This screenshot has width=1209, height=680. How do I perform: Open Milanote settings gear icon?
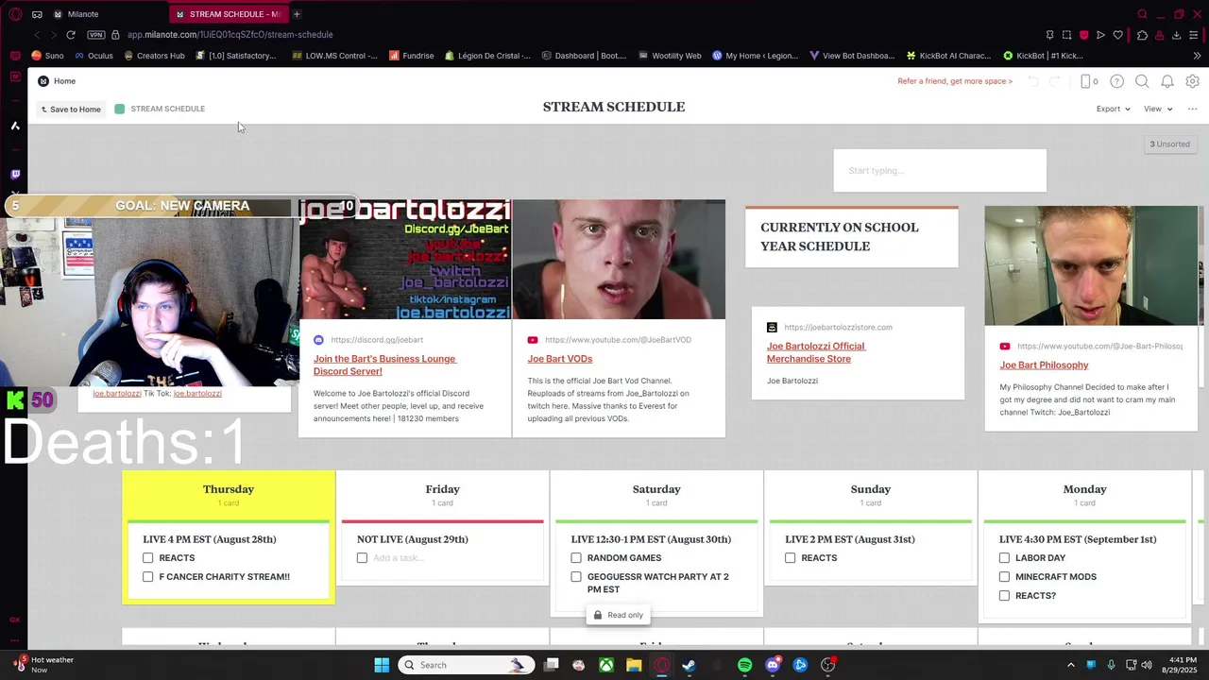click(x=1193, y=81)
